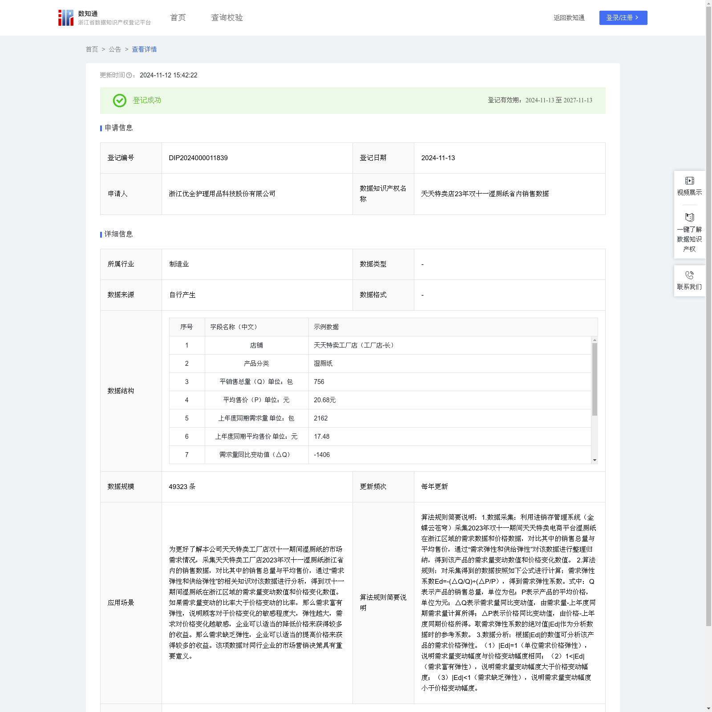Go to 公告 in the breadcrumb

pyautogui.click(x=115, y=49)
